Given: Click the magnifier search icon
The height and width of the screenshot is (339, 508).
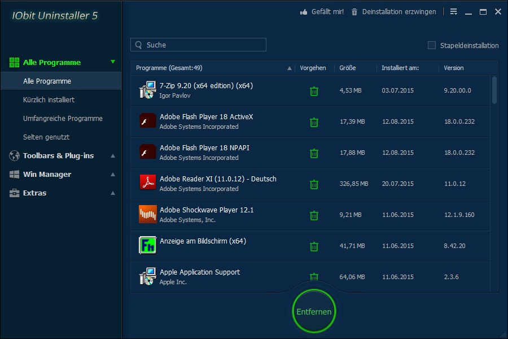Looking at the screenshot, I should pos(139,45).
